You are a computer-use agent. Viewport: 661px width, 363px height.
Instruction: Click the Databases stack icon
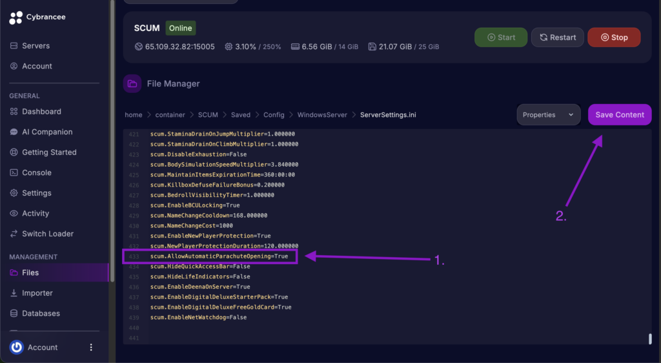click(14, 313)
